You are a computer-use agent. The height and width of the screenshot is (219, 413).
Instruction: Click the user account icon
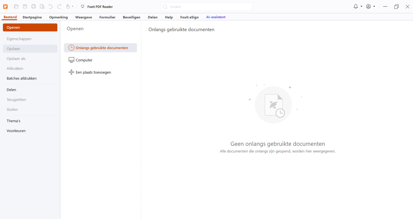(x=368, y=6)
